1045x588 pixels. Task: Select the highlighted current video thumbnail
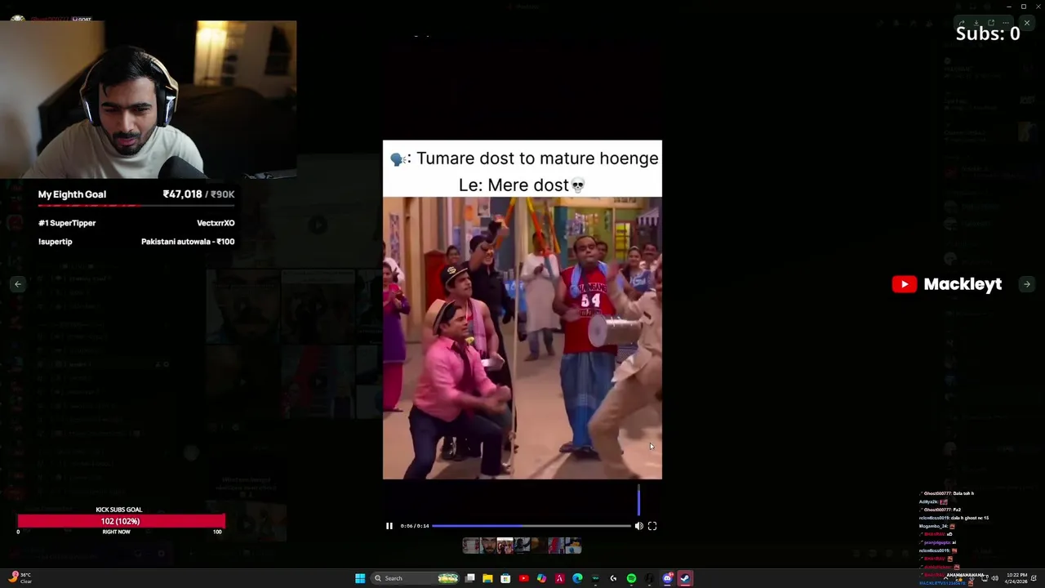pyautogui.click(x=505, y=546)
